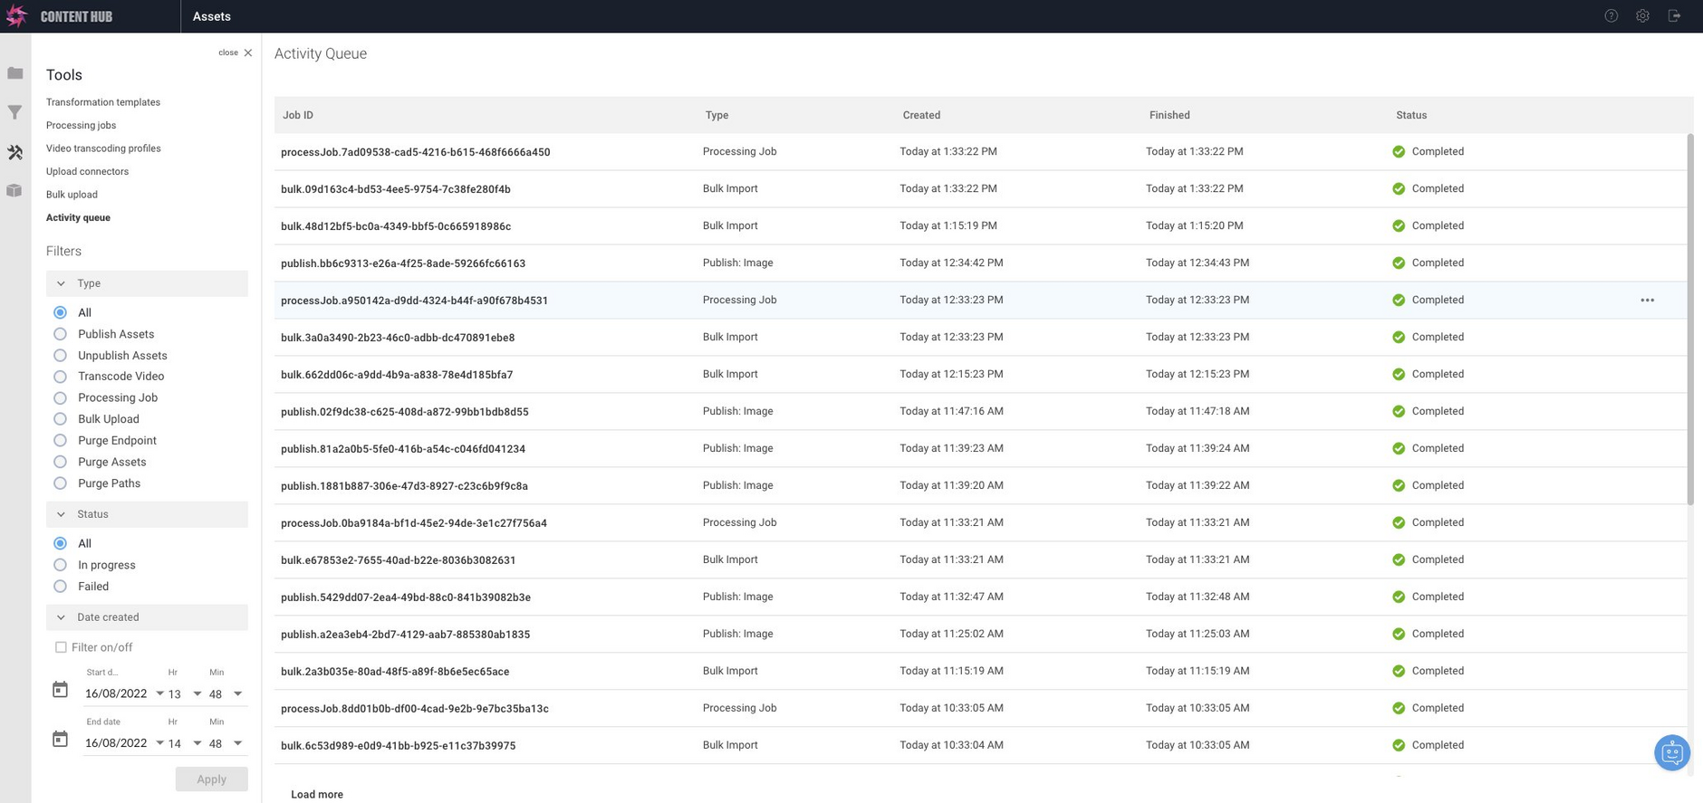The width and height of the screenshot is (1703, 803).
Task: Select job row publish.5429dd07-2ea4-49bd-88c0-841b39082b3e
Action: click(x=980, y=597)
